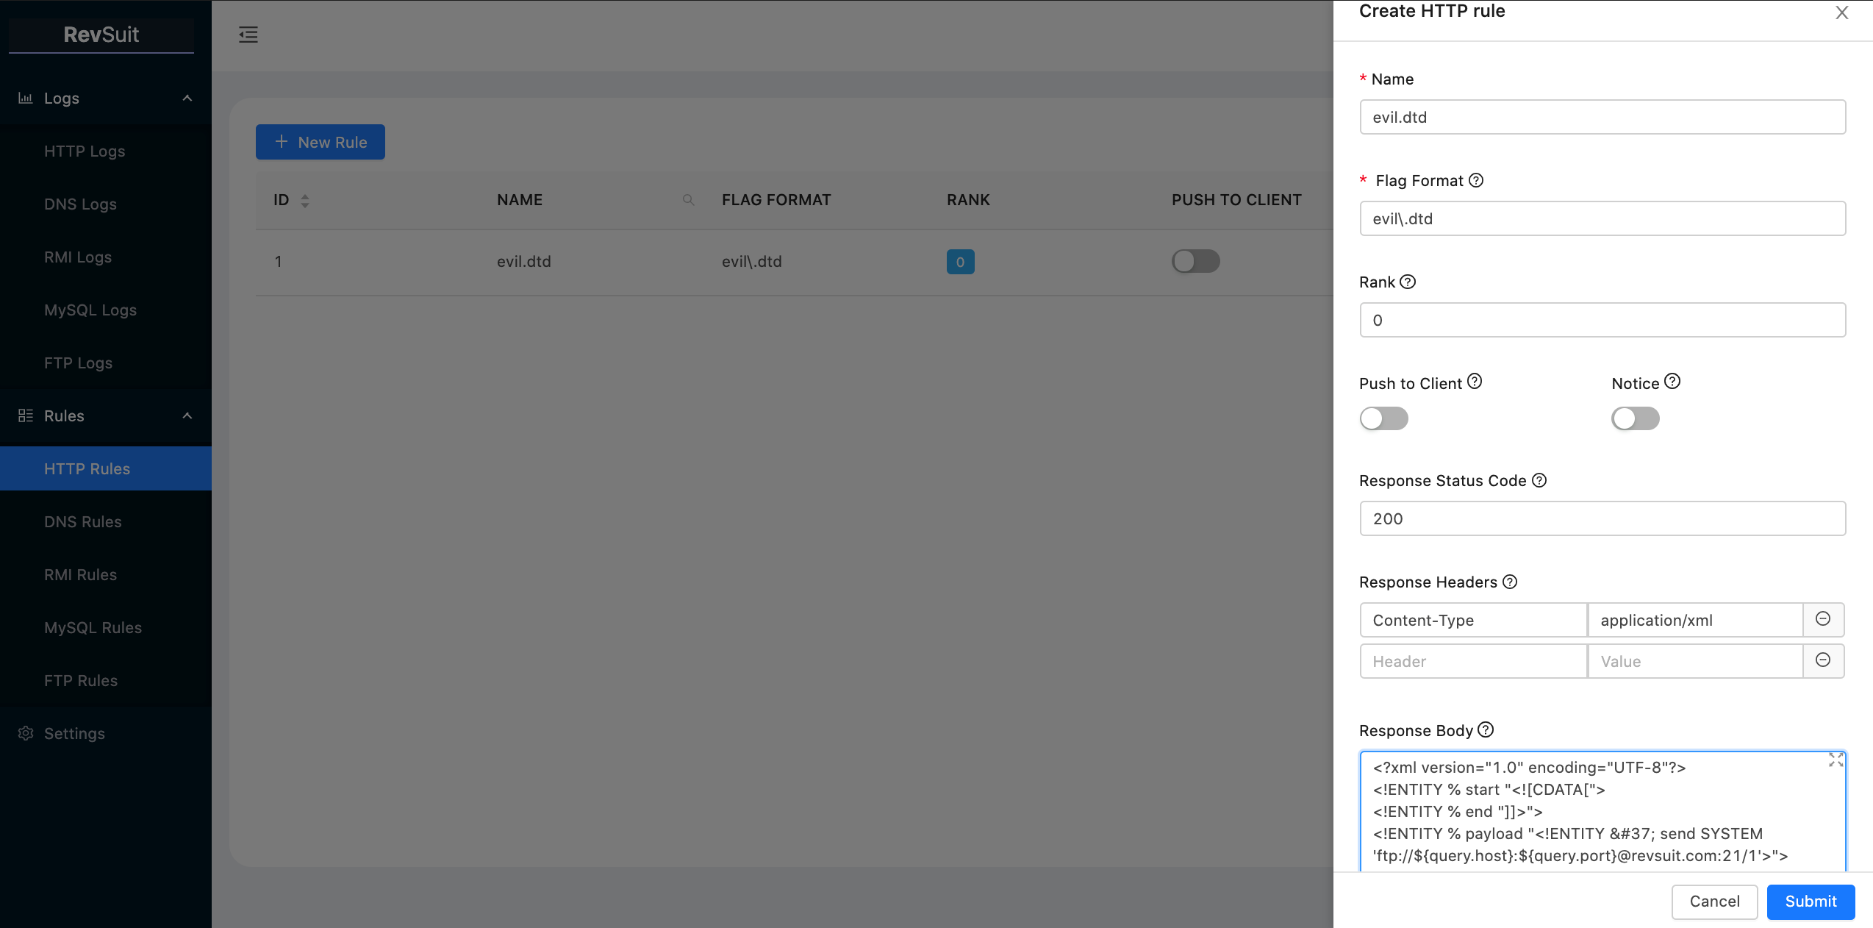Click the Response Status Code field
Viewport: 1873px width, 928px height.
[1602, 518]
